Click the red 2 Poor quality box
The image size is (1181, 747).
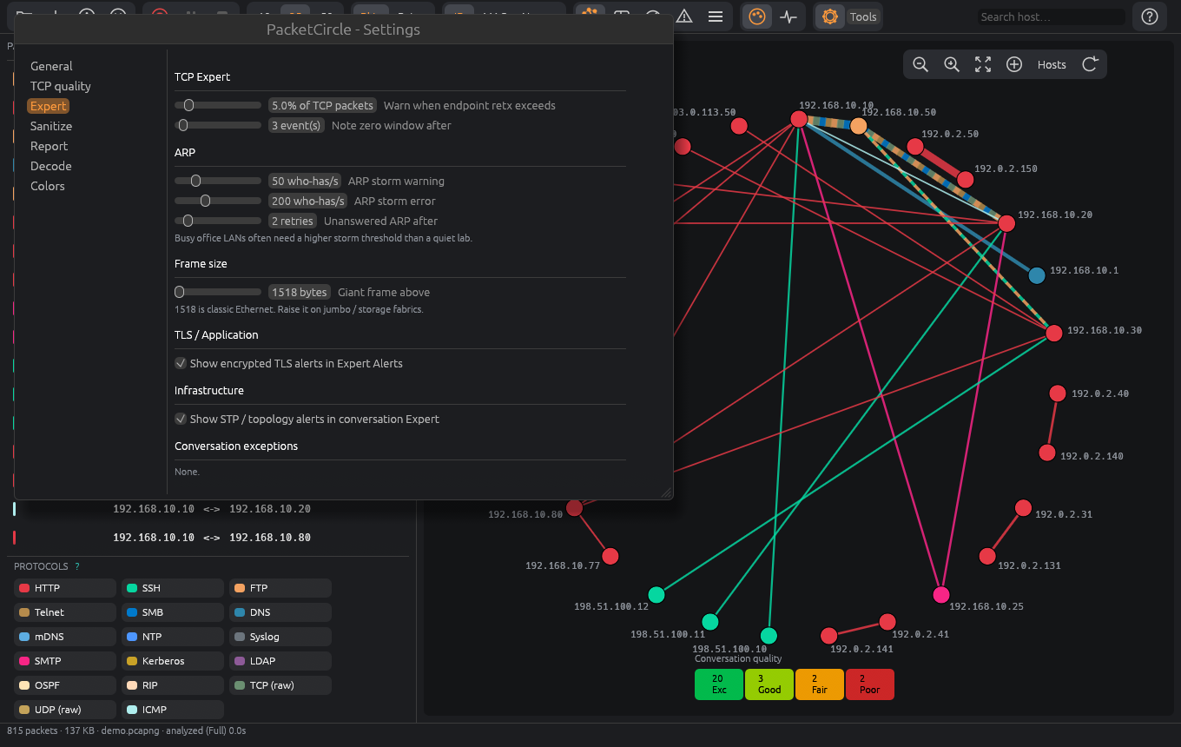click(x=869, y=684)
